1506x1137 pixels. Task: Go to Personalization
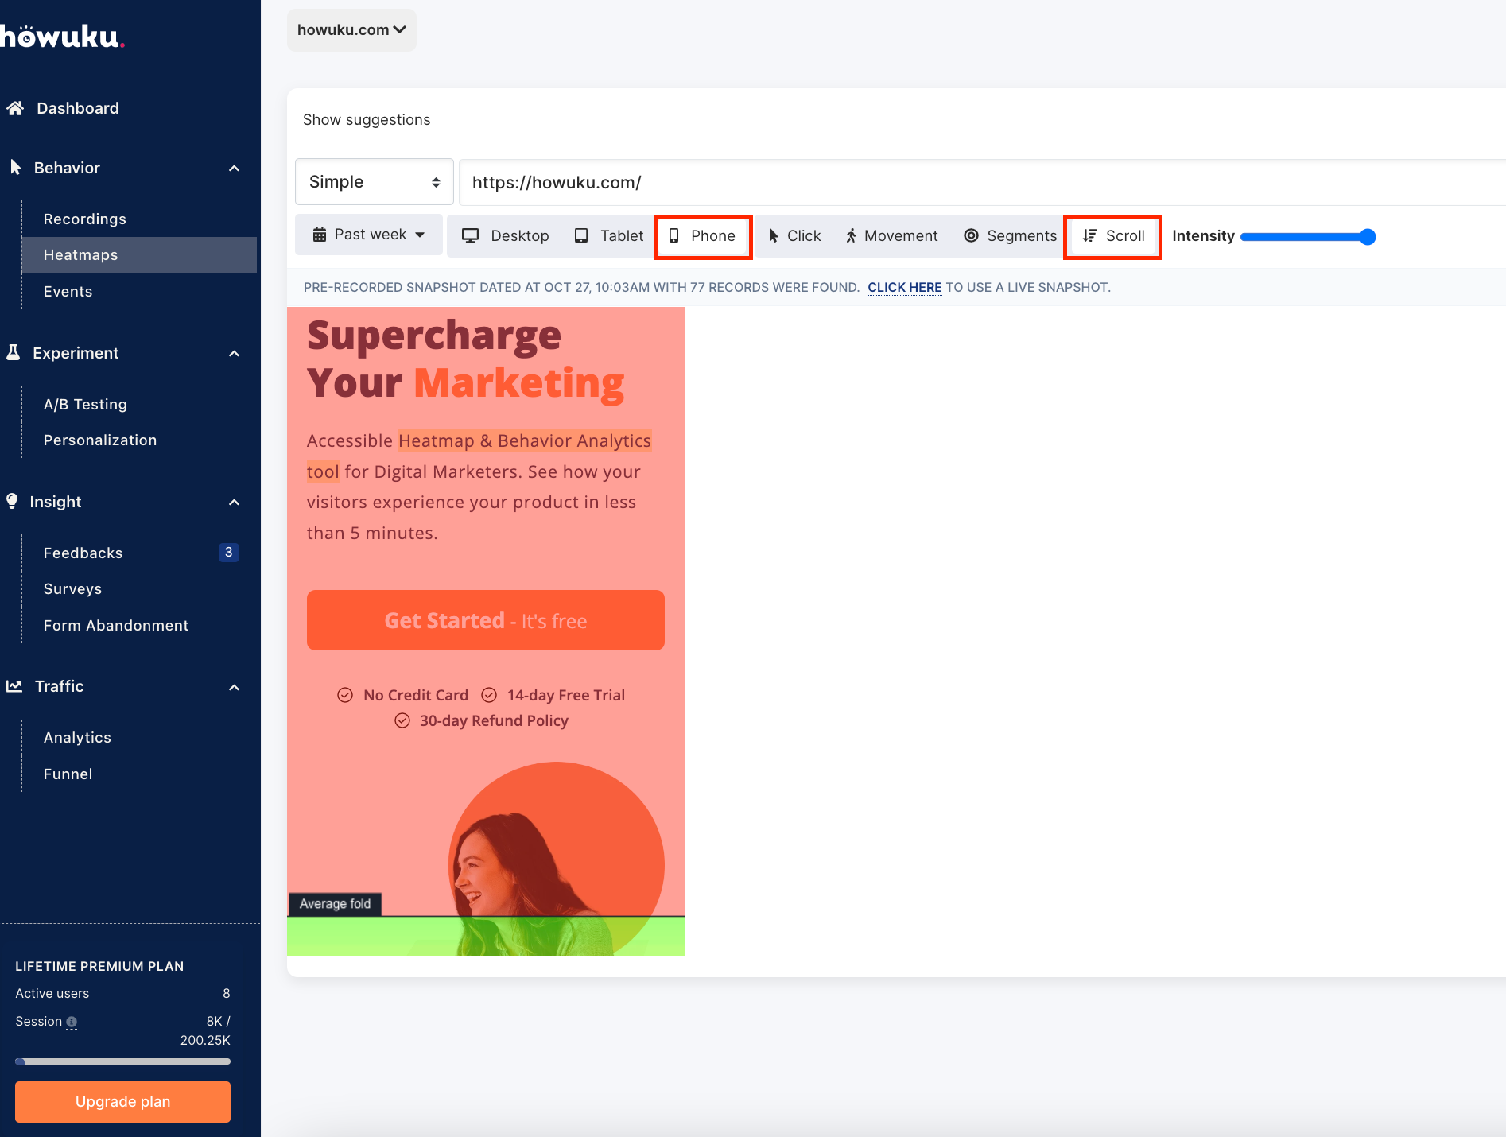coord(100,440)
